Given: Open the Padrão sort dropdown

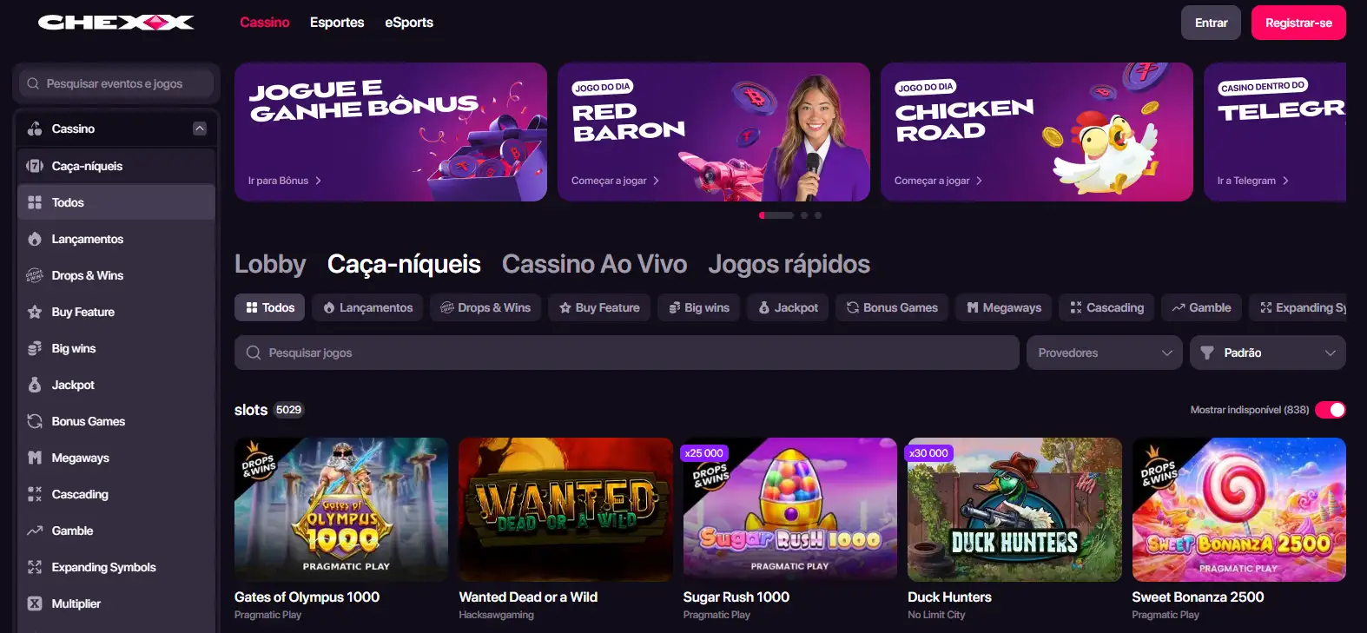Looking at the screenshot, I should pos(1268,353).
